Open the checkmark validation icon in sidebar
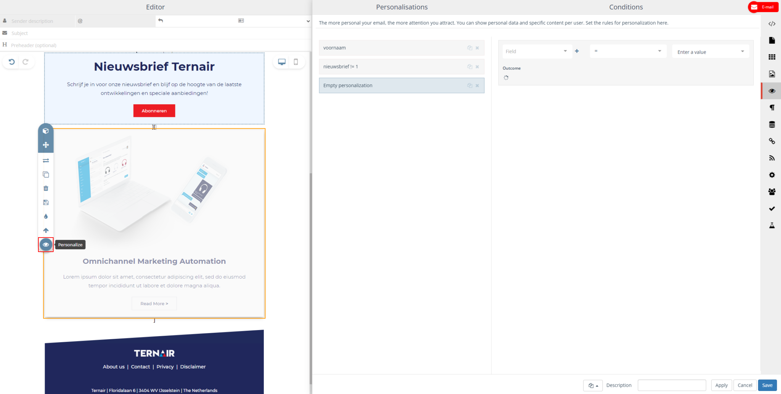This screenshot has width=781, height=394. (x=772, y=209)
